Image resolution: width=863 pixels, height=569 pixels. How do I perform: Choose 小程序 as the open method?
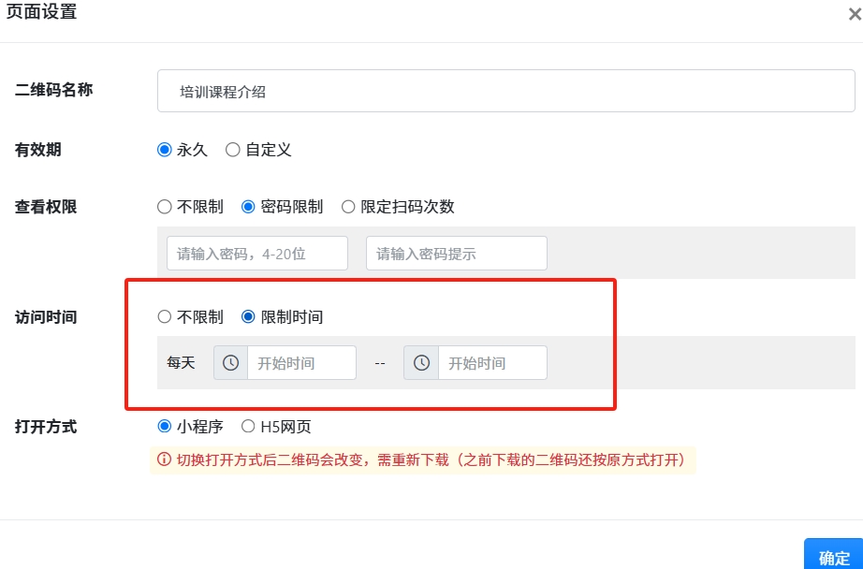165,427
